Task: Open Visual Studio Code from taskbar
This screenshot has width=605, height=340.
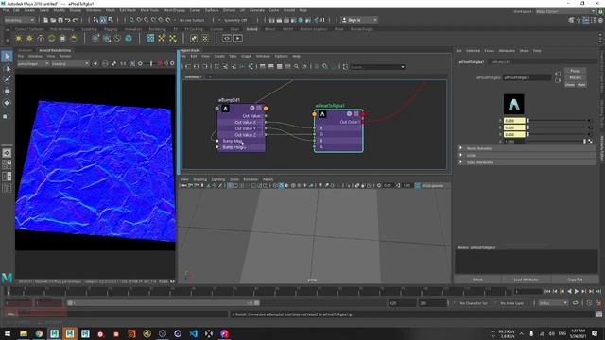Action: (193, 333)
